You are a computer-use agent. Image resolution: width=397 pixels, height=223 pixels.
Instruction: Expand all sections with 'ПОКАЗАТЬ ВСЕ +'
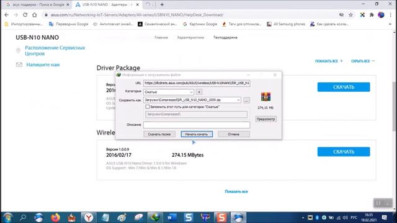pos(329,61)
